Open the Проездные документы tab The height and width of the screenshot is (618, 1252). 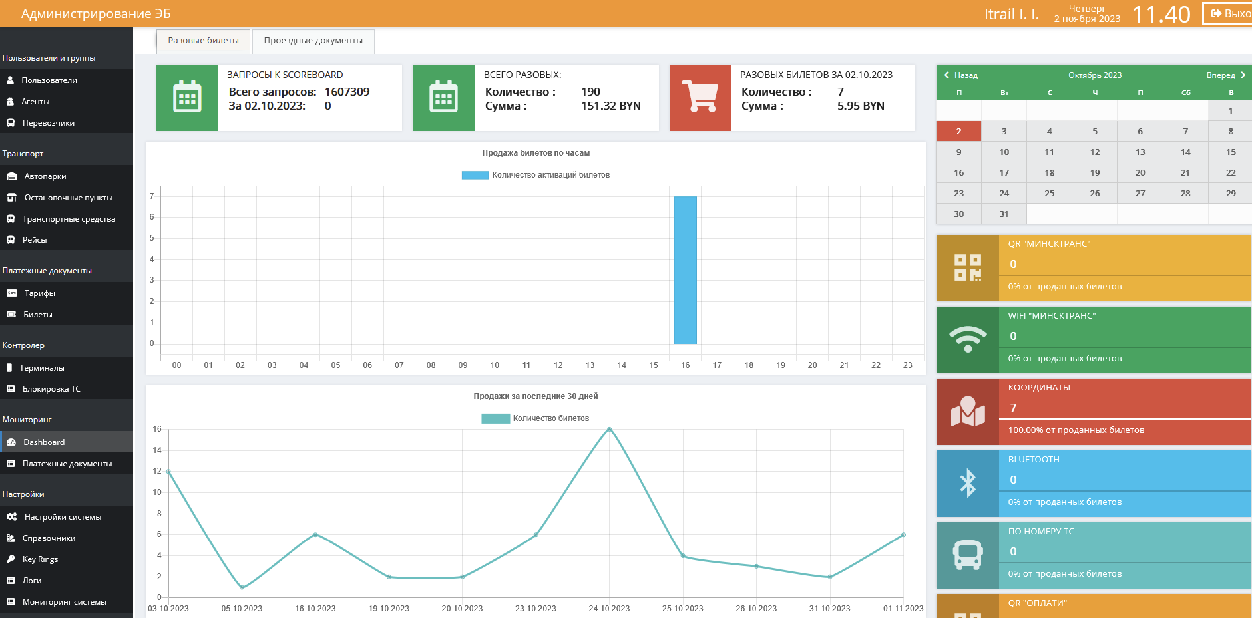(x=313, y=41)
